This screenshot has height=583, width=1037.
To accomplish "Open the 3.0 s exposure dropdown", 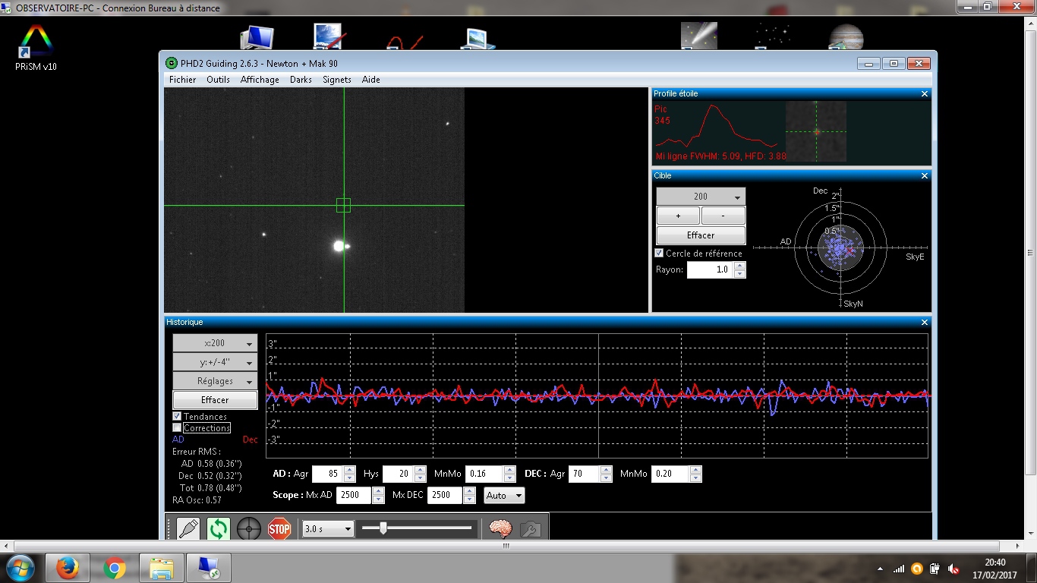I will pos(328,528).
